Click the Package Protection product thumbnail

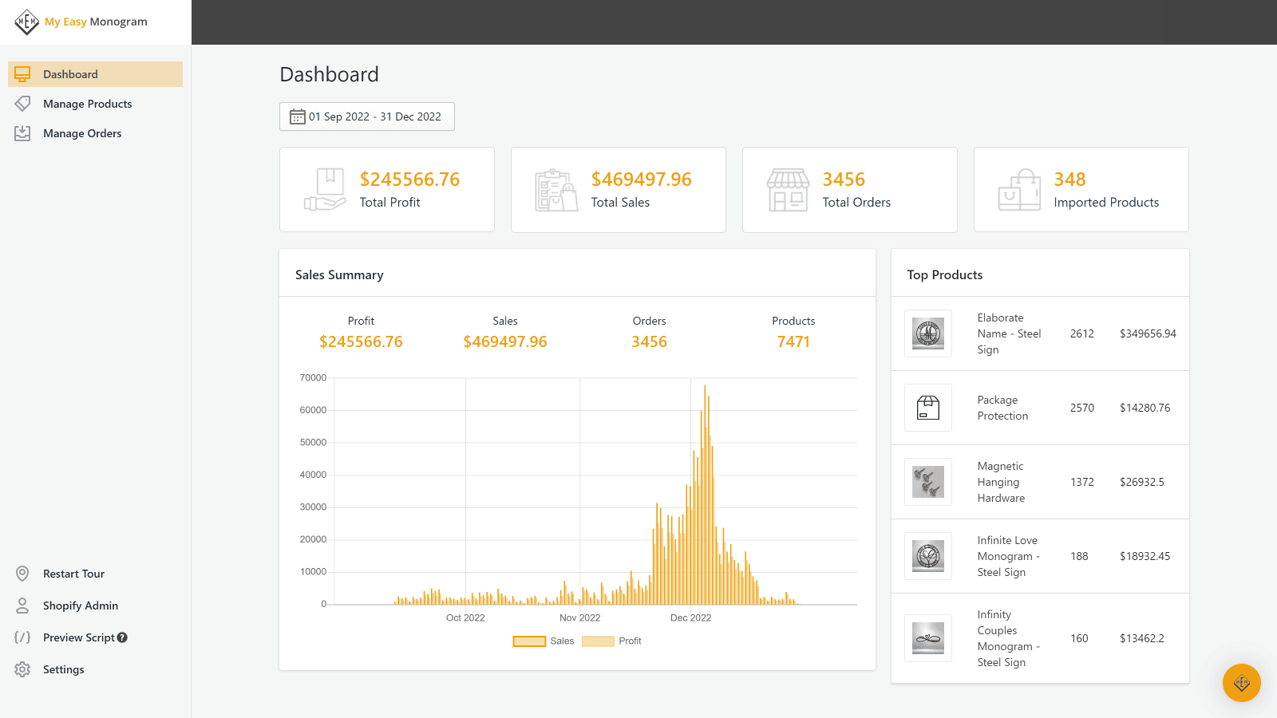tap(927, 408)
